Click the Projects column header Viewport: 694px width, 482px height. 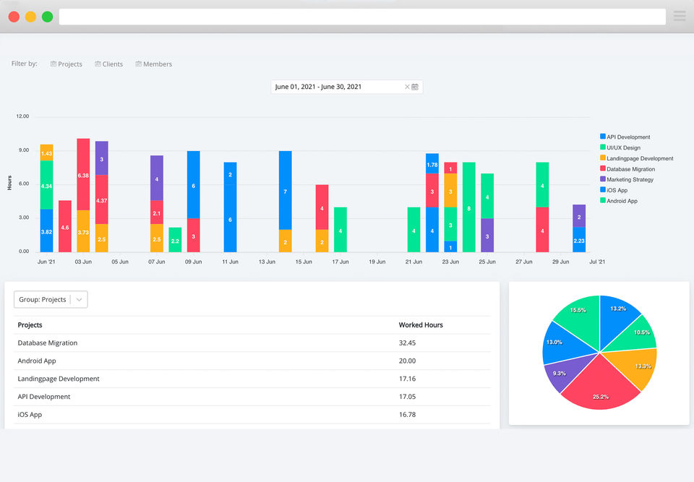click(30, 325)
